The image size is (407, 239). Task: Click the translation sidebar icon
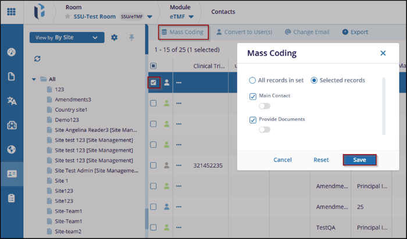(12, 101)
